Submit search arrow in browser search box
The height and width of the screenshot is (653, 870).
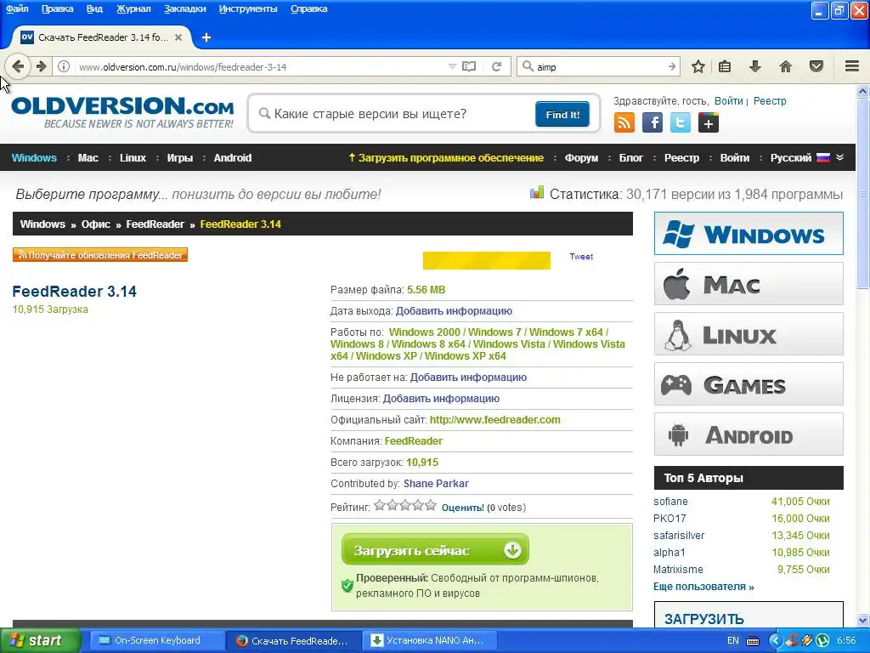pos(672,66)
